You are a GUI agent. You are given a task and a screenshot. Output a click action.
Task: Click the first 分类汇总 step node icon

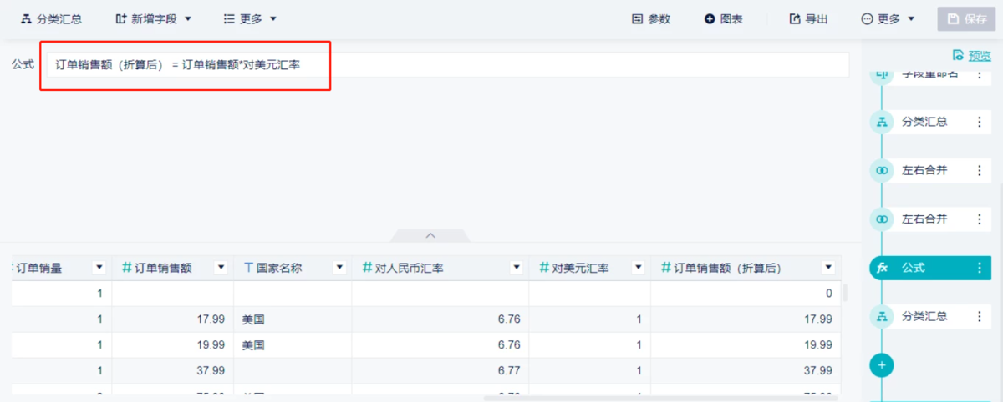click(x=882, y=122)
